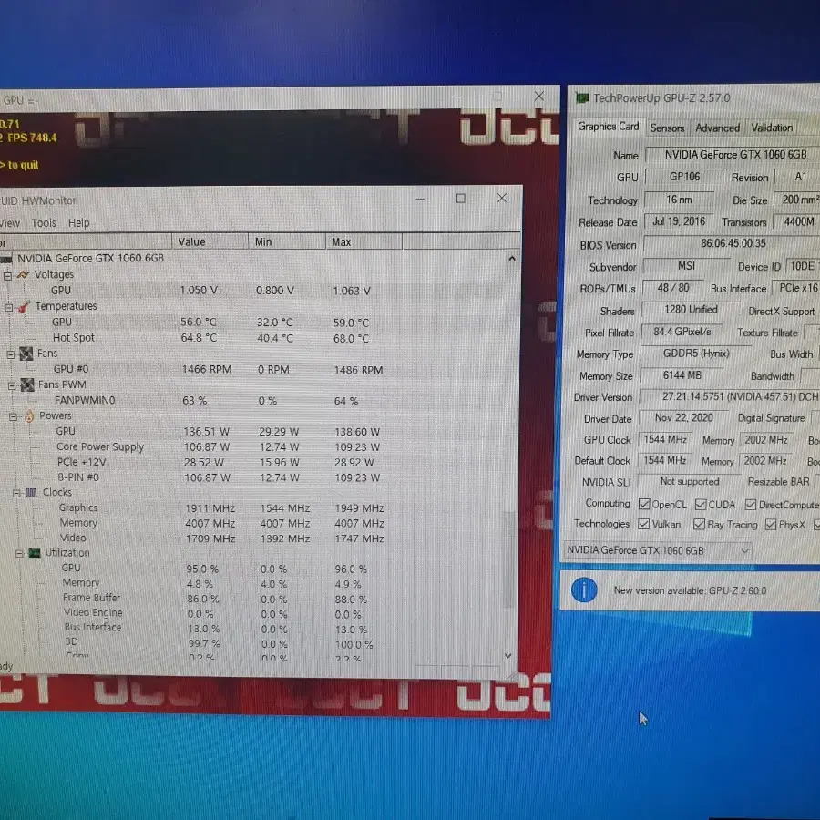Collapse the Clocks tree node
The height and width of the screenshot is (820, 820).
click(16, 493)
